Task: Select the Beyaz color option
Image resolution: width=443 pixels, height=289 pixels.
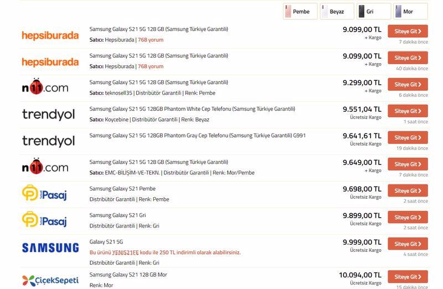Action: coord(337,12)
